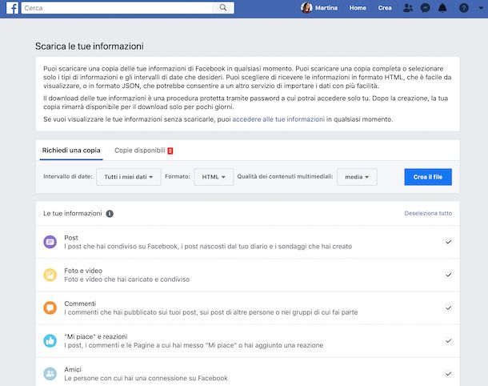
Task: Click the Amici people icon
Action: [50, 374]
